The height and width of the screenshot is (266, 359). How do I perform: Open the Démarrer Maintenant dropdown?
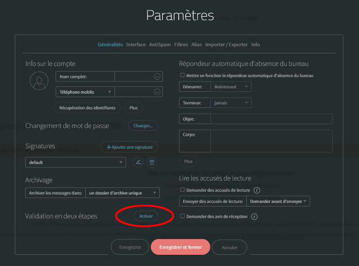point(231,86)
